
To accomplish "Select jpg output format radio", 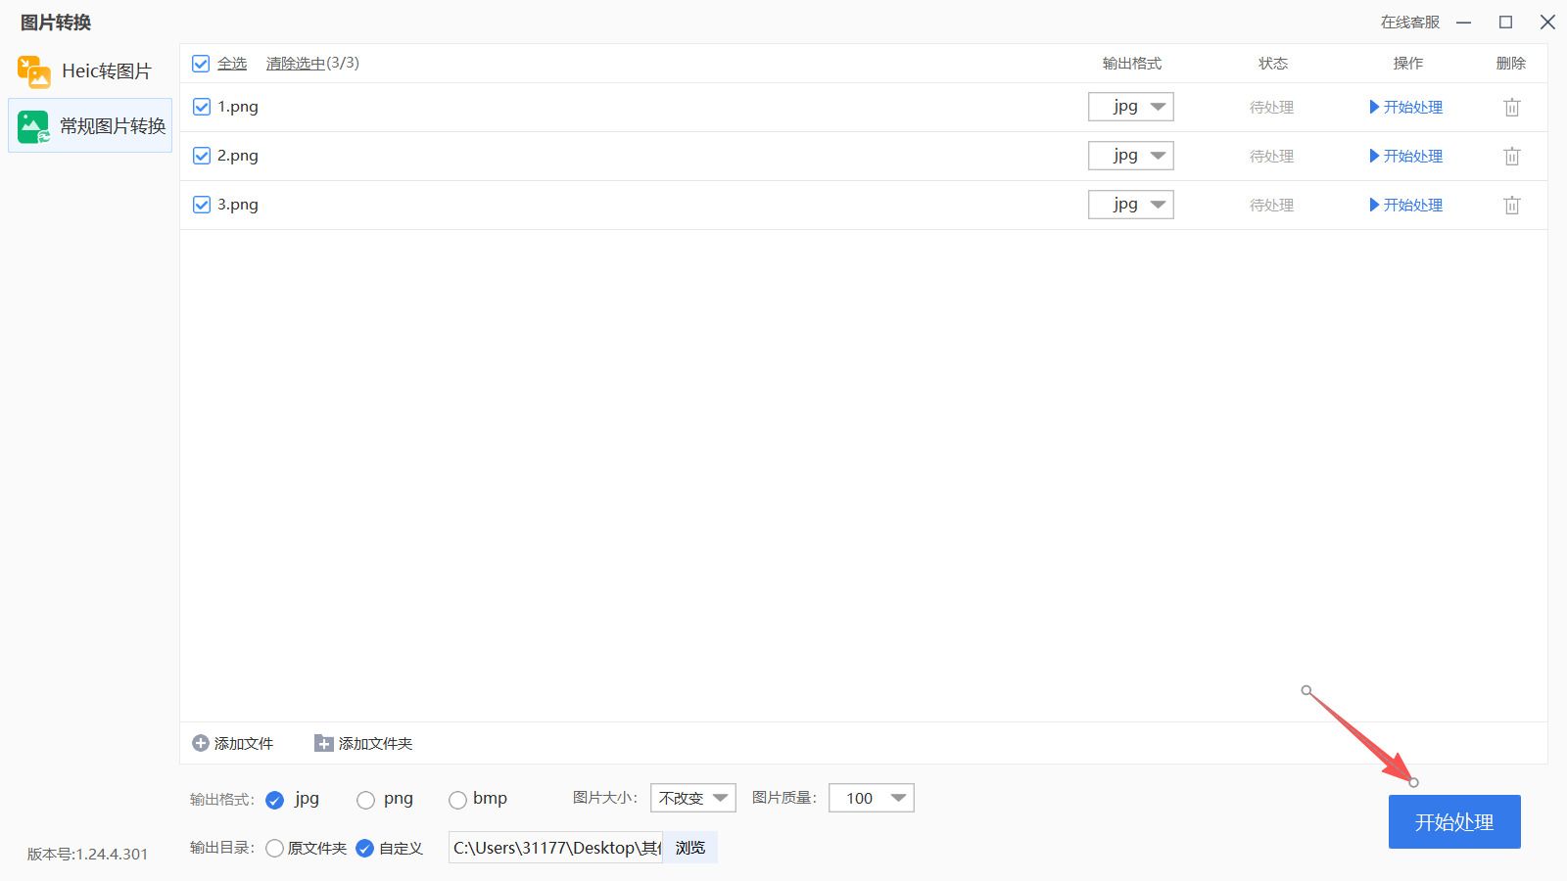I will pyautogui.click(x=275, y=800).
